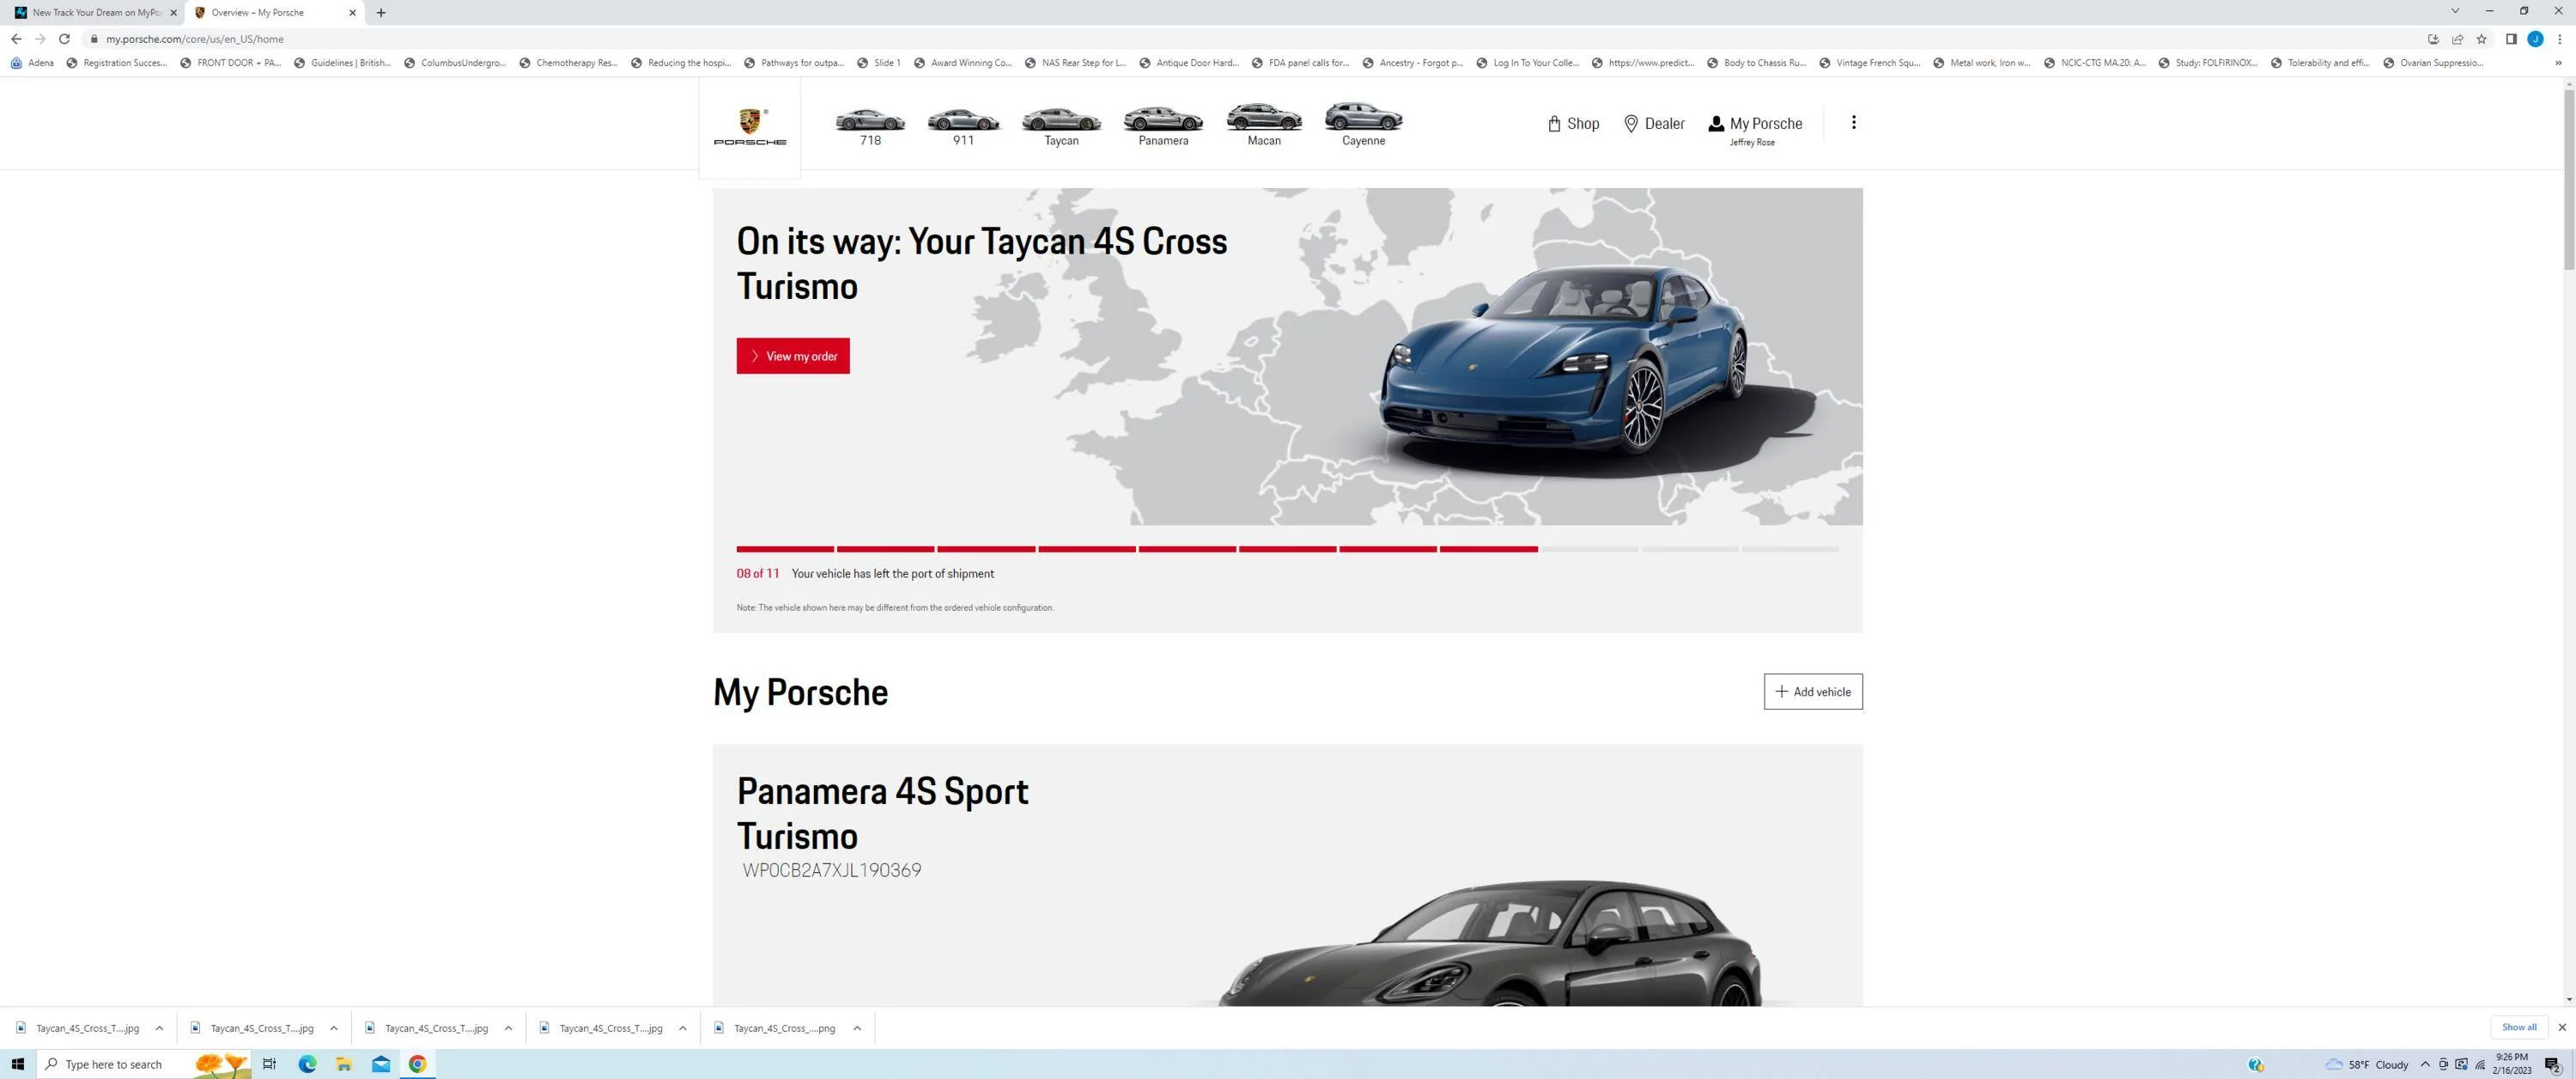Open the Chemotherapy Res... bookmark
Screen dimensions: 2576x1079
coord(568,63)
